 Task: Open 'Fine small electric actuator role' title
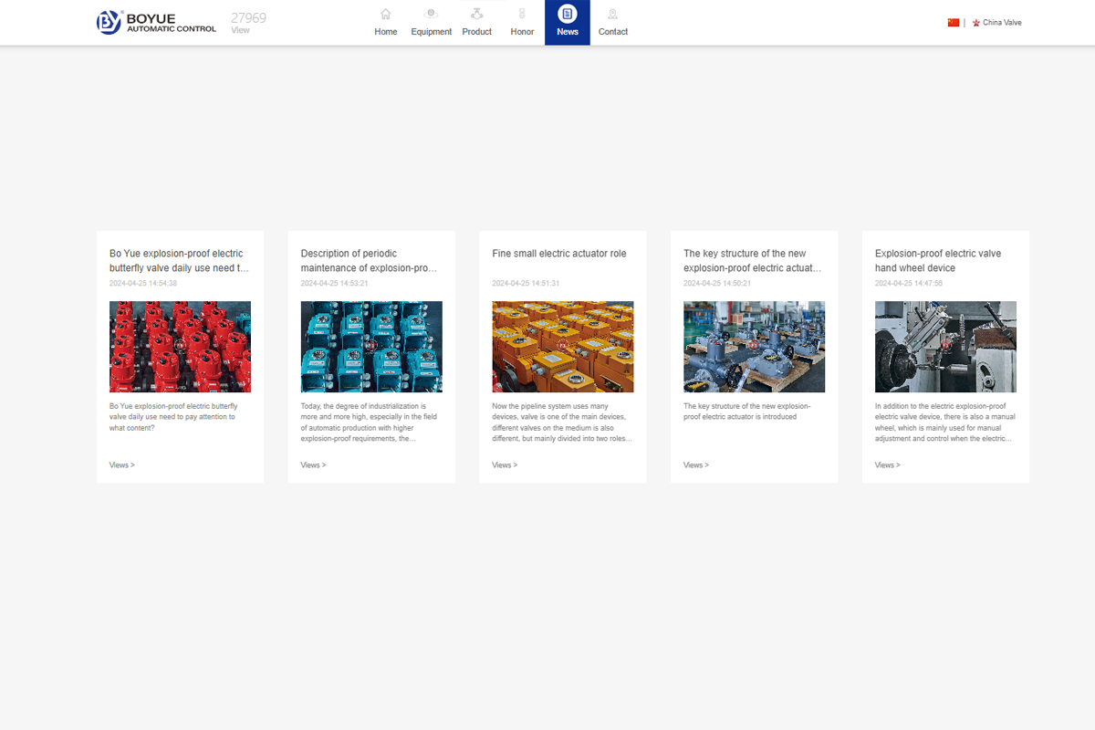pos(559,254)
